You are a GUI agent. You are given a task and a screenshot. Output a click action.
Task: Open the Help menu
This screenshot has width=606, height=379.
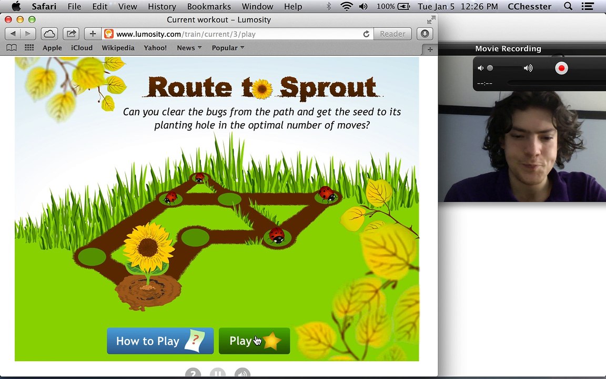tap(293, 6)
